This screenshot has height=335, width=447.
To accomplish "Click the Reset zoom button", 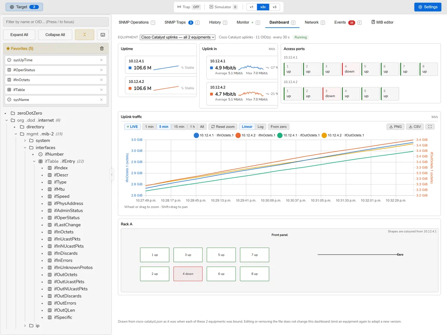I will (x=223, y=127).
